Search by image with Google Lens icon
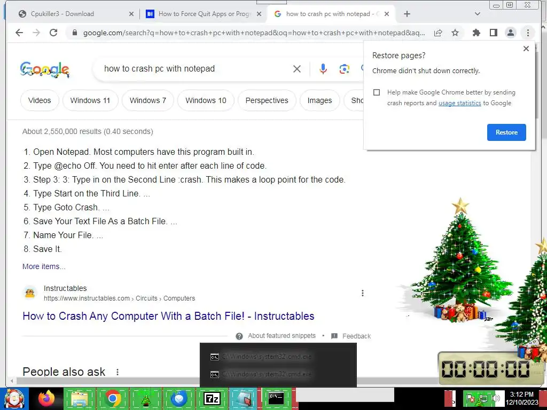Screen dimensions: 547x410 pyautogui.click(x=345, y=69)
